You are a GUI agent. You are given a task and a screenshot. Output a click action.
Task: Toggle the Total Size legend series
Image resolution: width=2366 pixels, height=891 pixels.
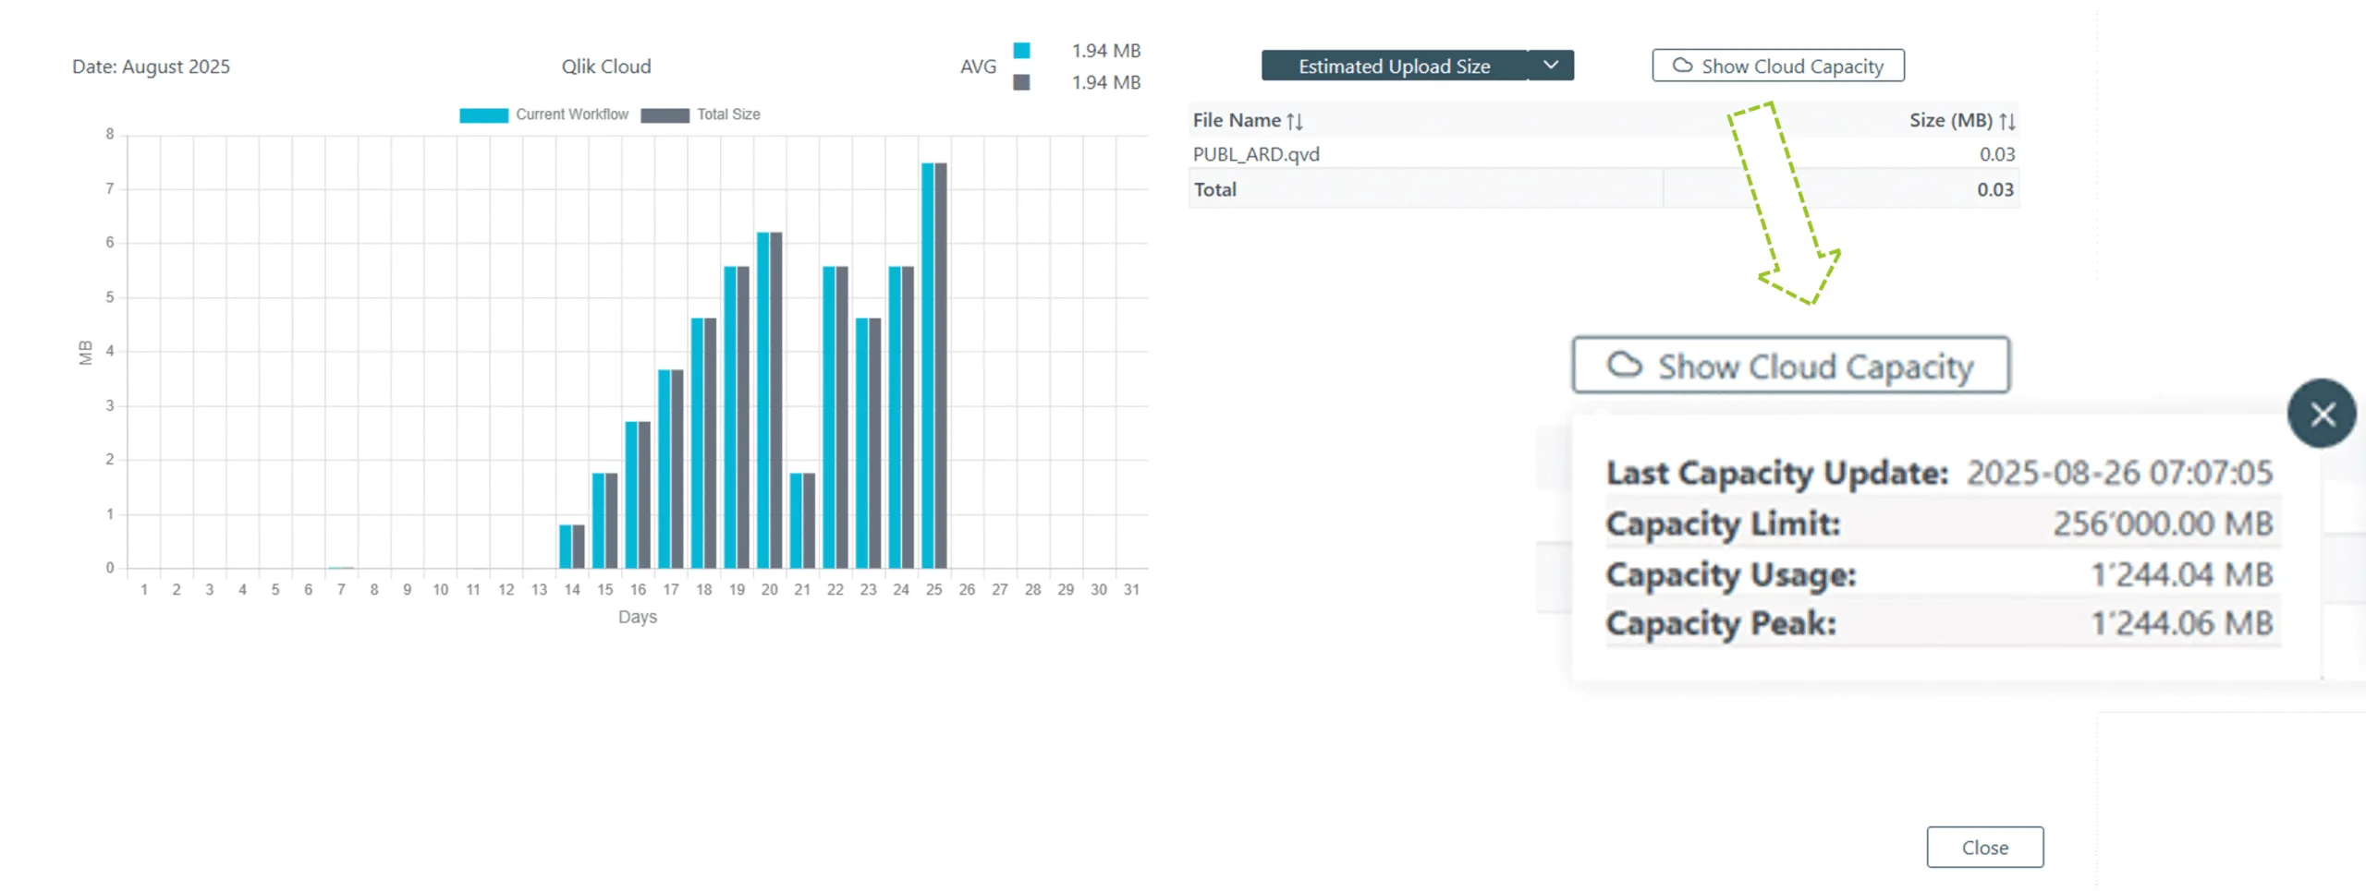pos(701,114)
